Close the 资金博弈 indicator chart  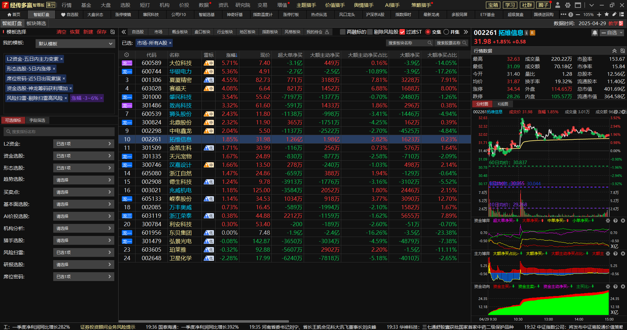point(623,221)
